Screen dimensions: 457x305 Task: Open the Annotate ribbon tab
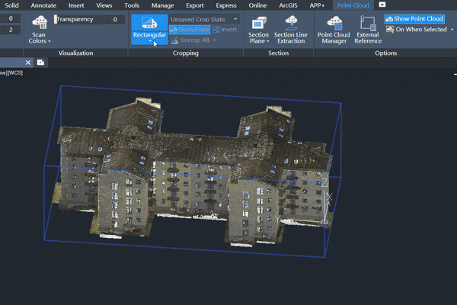pyautogui.click(x=43, y=5)
